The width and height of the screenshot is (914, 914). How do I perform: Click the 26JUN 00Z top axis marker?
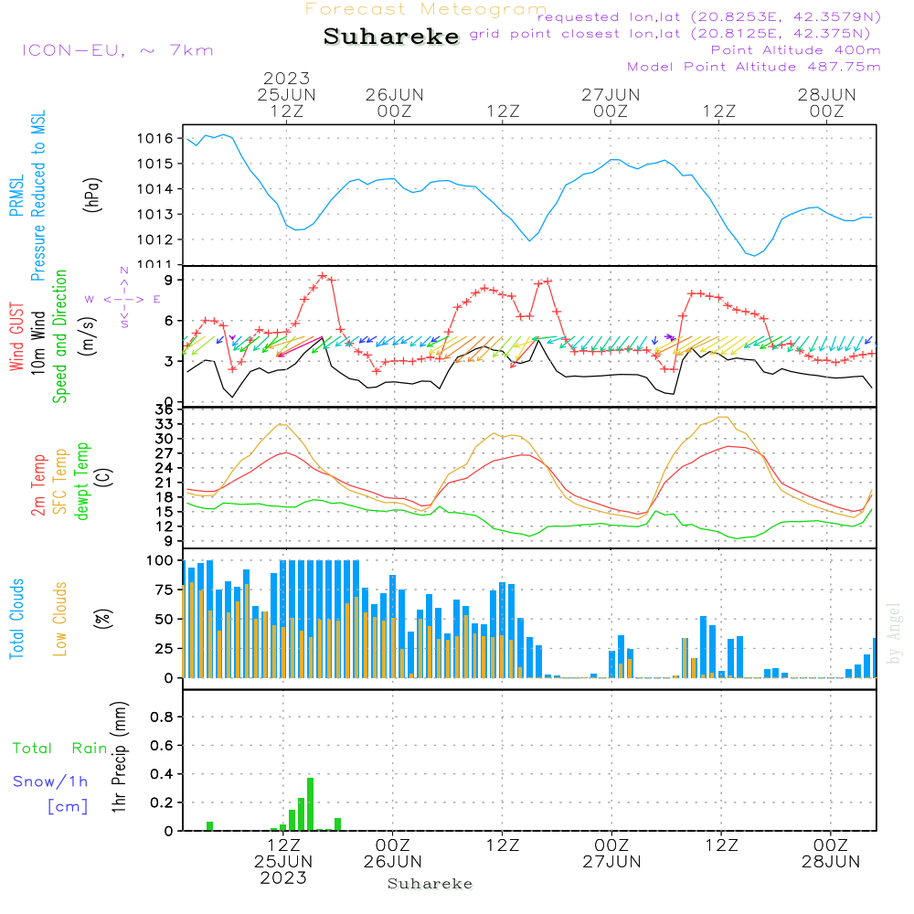pos(395,102)
